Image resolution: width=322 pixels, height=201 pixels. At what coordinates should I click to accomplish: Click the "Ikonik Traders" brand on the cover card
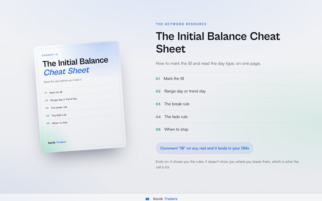(57, 142)
